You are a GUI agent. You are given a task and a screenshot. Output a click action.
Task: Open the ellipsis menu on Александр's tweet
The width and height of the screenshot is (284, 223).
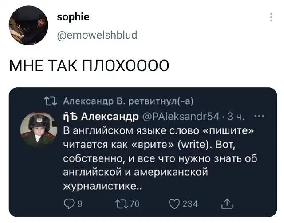point(259,116)
